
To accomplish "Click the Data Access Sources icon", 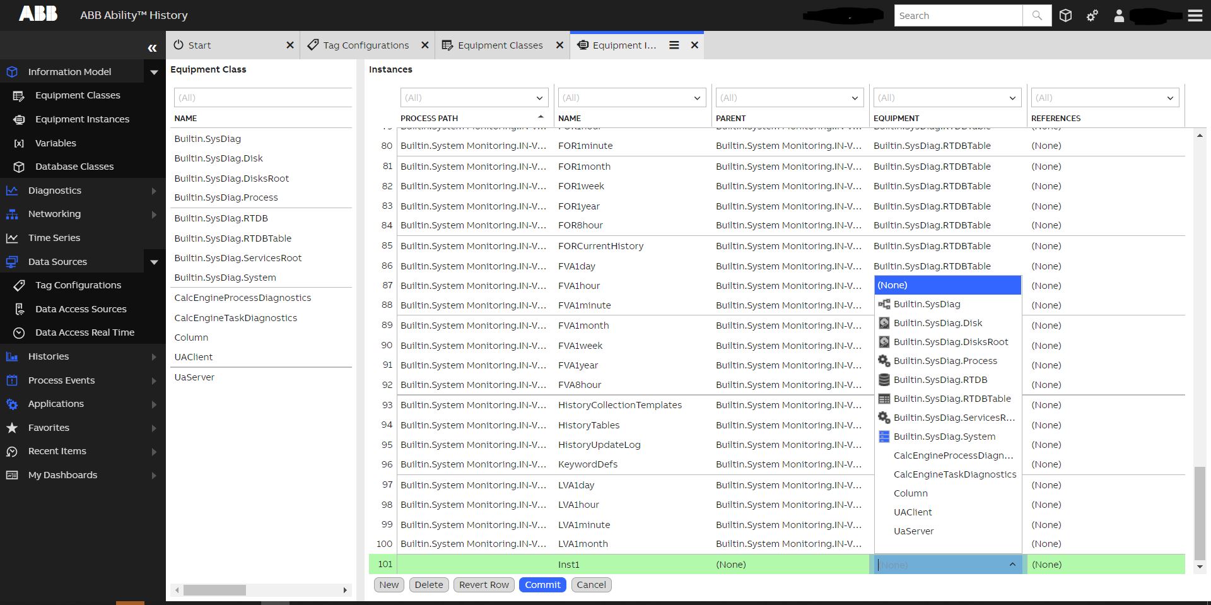I will (x=19, y=309).
